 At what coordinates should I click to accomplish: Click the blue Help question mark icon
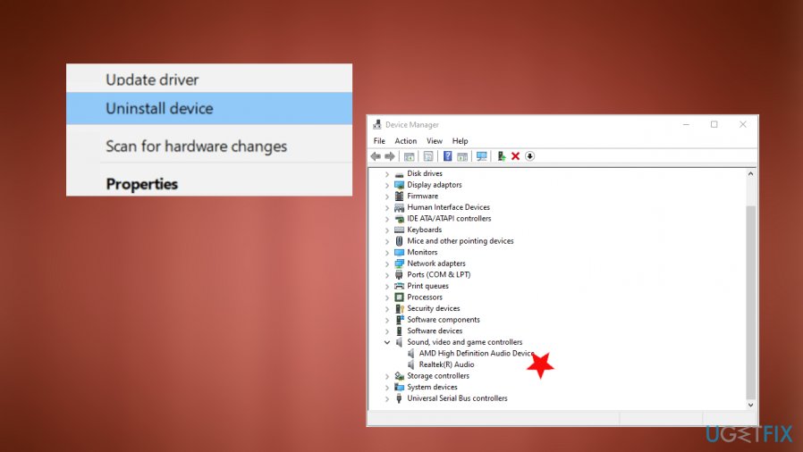448,156
